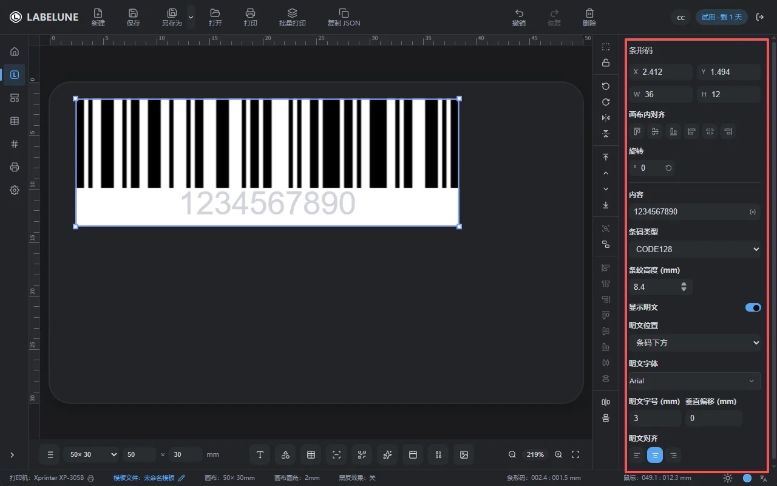Screen dimensions: 777x486
Task: Toggle the lock on the selected barcode
Action: coord(606,63)
